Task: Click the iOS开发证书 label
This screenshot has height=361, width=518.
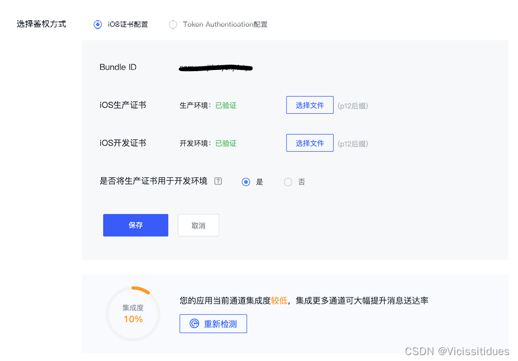Action: 123,143
